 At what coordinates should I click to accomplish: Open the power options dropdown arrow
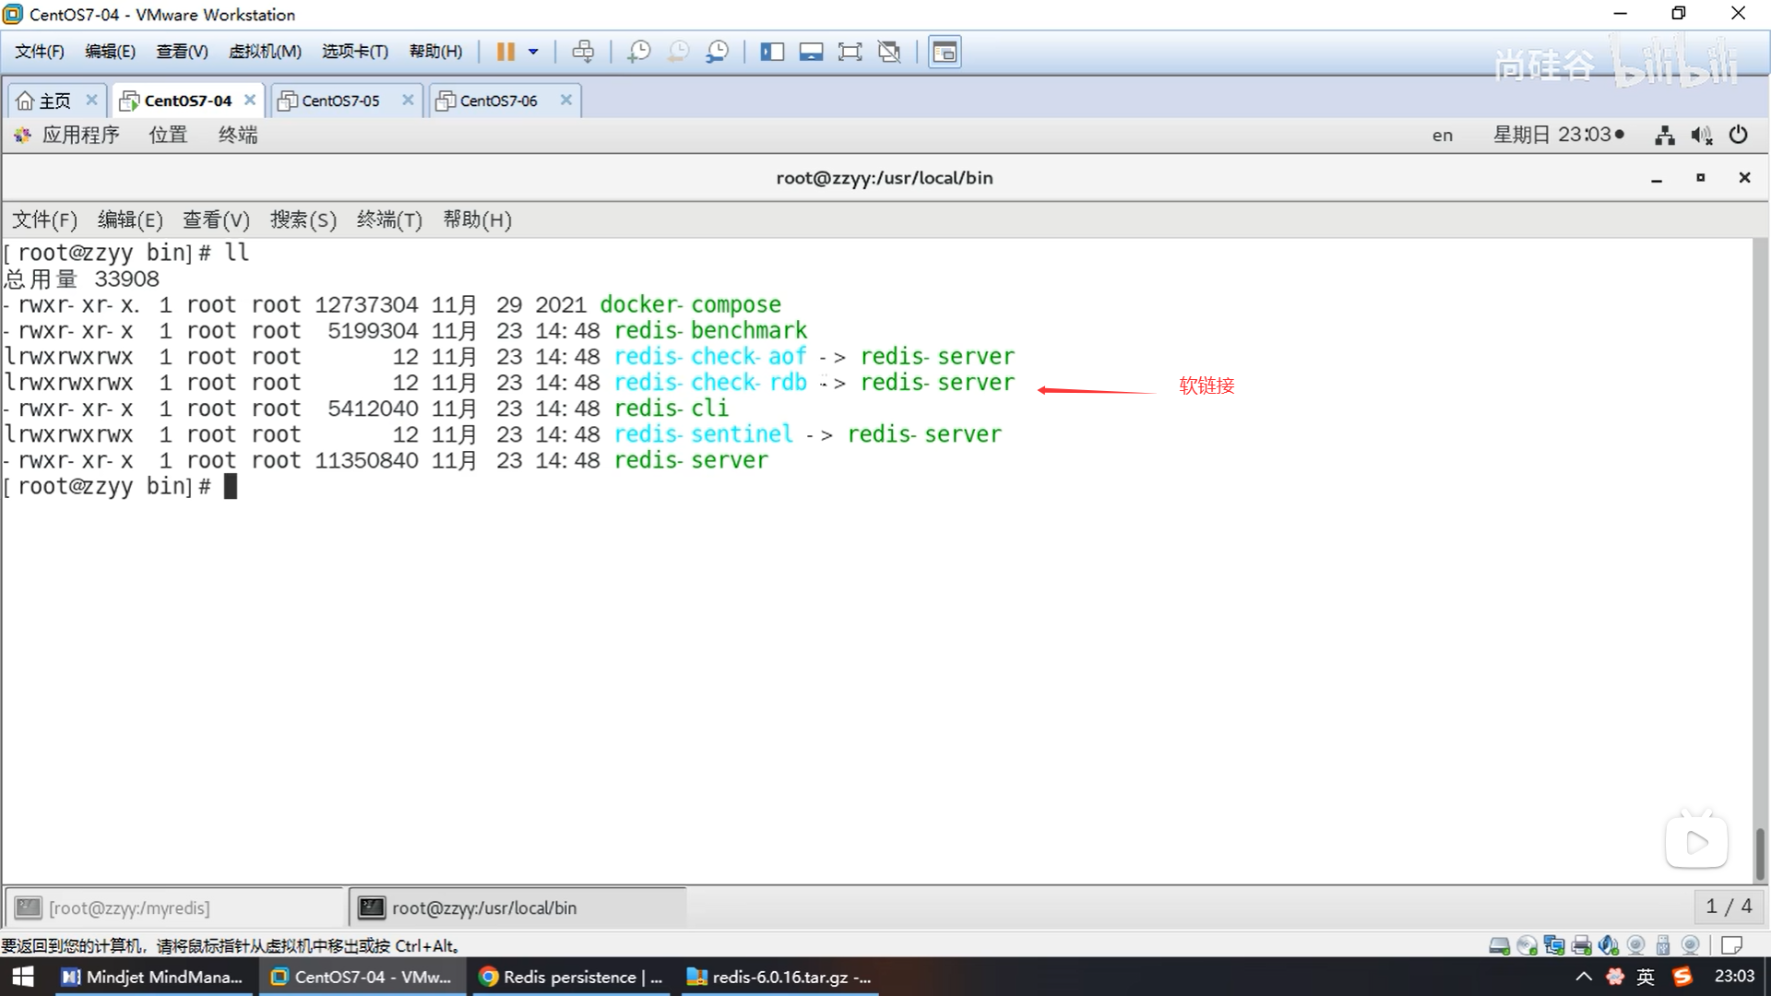coord(533,52)
